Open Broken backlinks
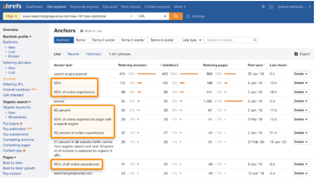The width and height of the screenshot is (325, 186). coord(14,56)
